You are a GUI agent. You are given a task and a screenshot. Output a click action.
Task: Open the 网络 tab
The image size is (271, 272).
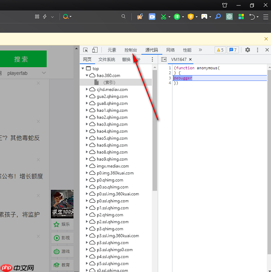tap(170, 50)
